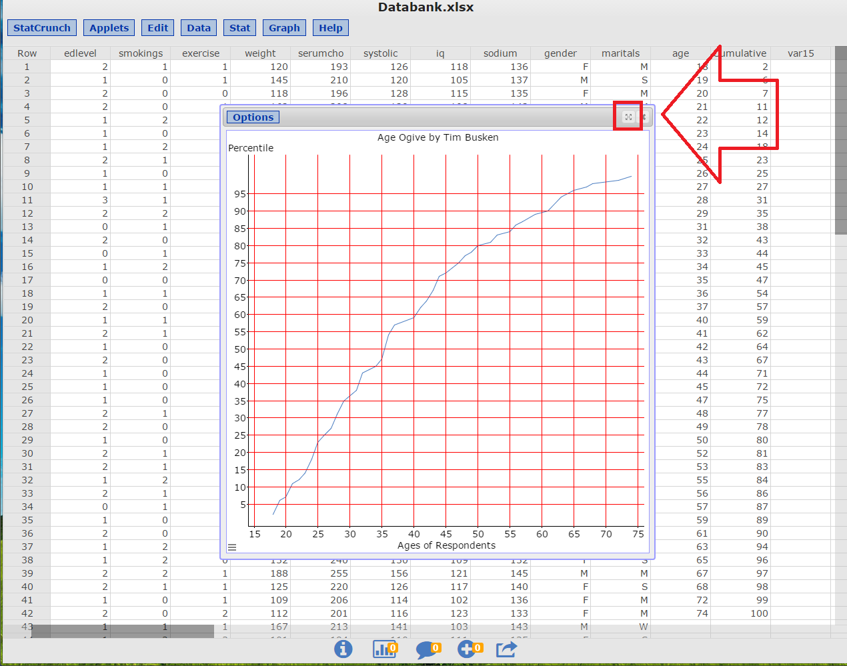Select the serumcho column header
Image resolution: width=847 pixels, height=666 pixels.
(x=321, y=53)
